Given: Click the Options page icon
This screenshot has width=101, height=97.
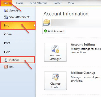Looking at the screenshot, I should click(6, 60).
